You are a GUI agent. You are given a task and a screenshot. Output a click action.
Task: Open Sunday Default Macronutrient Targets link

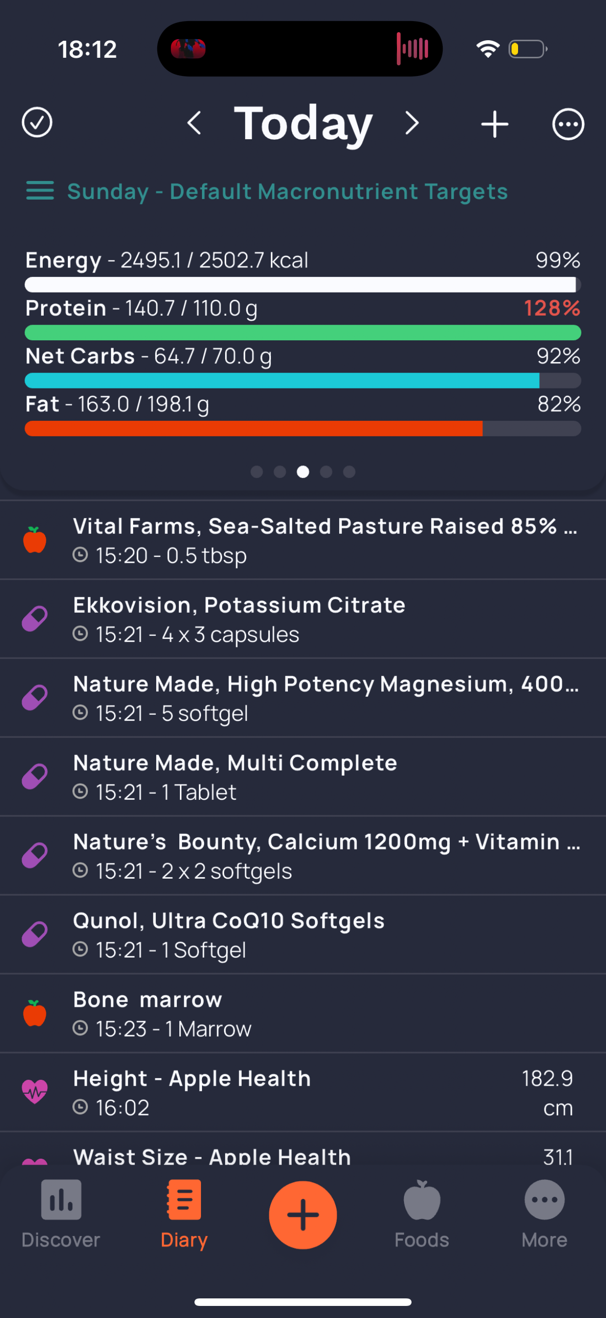(x=287, y=192)
